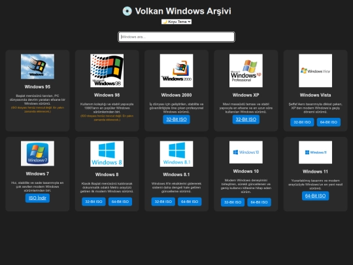Download Windows 10 64-Bit ISO
353x265 pixels.
259,202
